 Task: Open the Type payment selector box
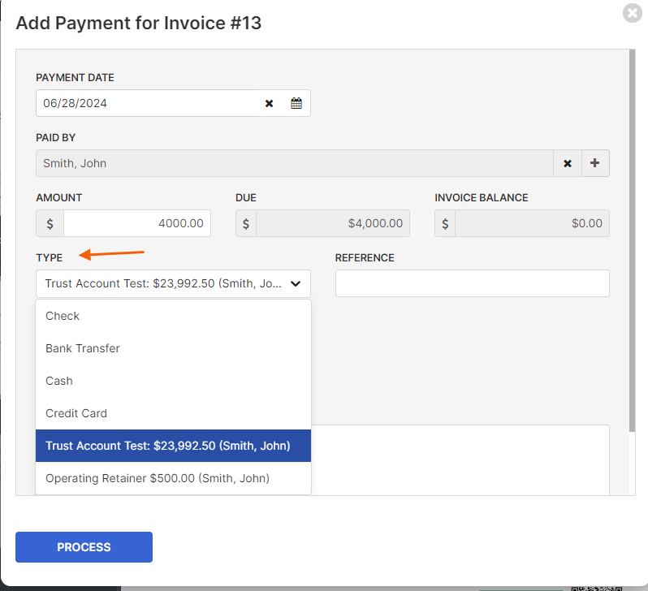[173, 283]
